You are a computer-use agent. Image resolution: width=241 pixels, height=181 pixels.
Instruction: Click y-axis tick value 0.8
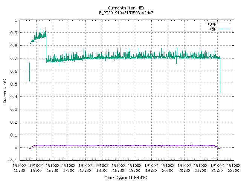pyautogui.click(x=14, y=46)
